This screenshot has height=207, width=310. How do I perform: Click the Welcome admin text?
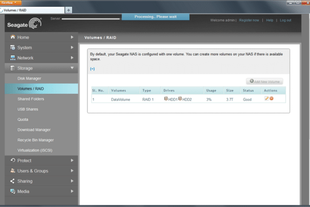[x=223, y=20]
